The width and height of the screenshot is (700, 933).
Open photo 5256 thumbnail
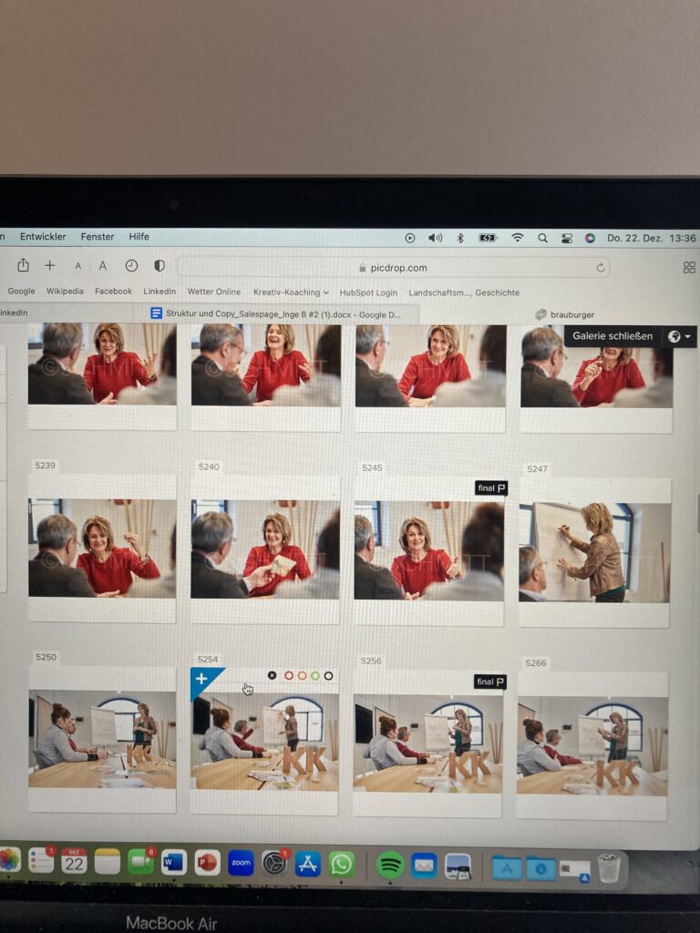(x=428, y=743)
